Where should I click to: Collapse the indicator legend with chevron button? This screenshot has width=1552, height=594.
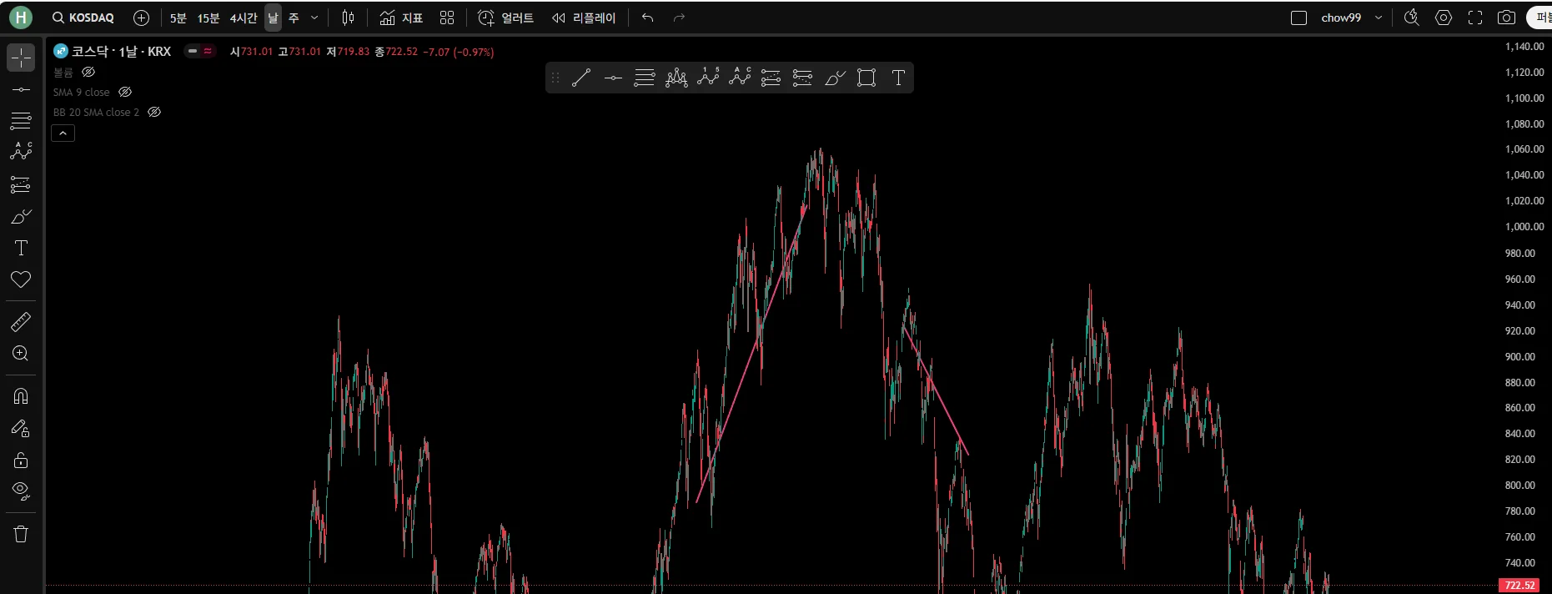pos(63,133)
